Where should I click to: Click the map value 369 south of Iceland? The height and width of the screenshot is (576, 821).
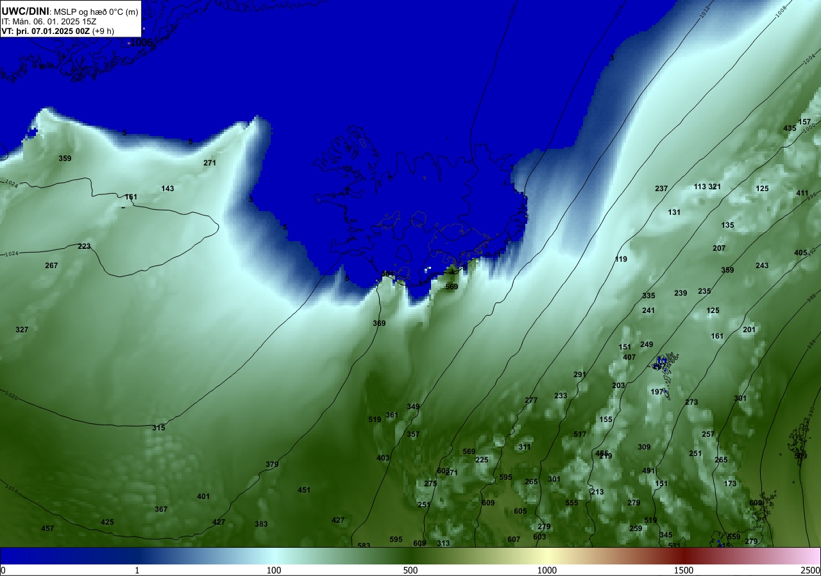(x=379, y=323)
